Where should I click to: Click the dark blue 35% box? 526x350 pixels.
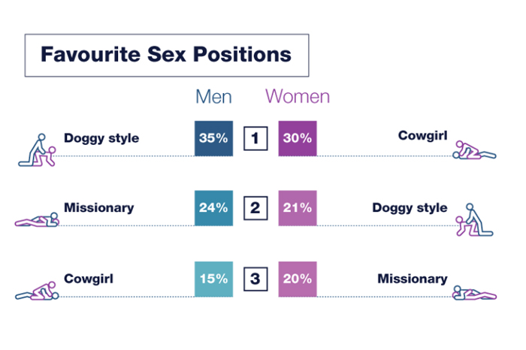[x=213, y=138]
